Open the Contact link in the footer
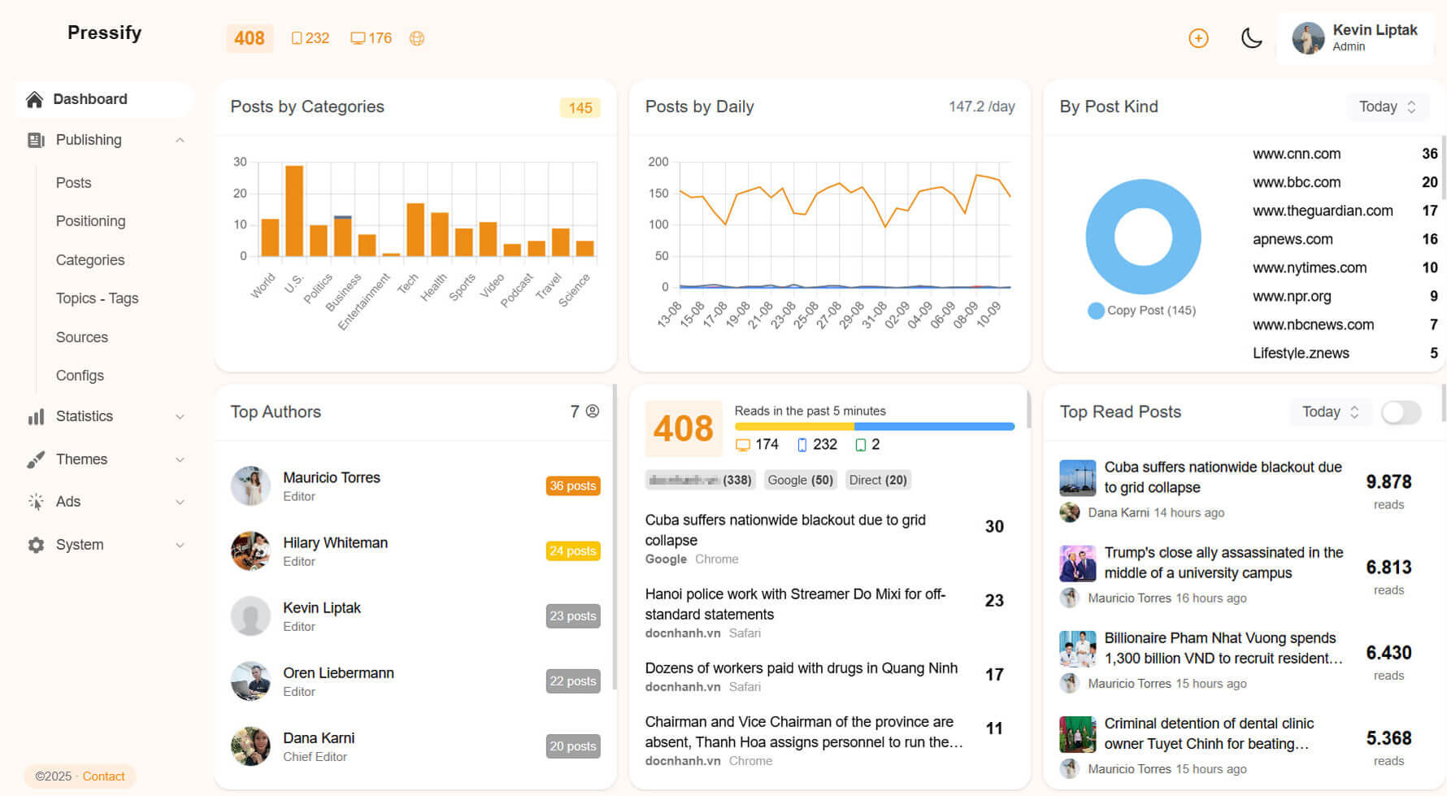 coord(103,776)
